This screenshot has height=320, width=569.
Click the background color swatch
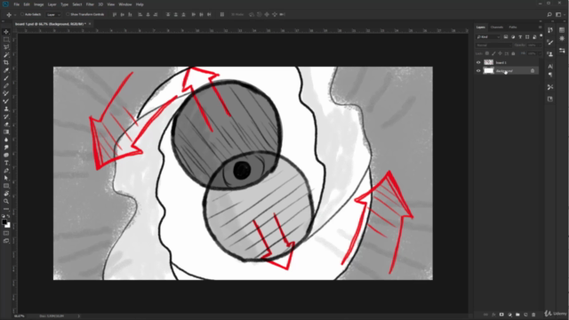(8, 226)
